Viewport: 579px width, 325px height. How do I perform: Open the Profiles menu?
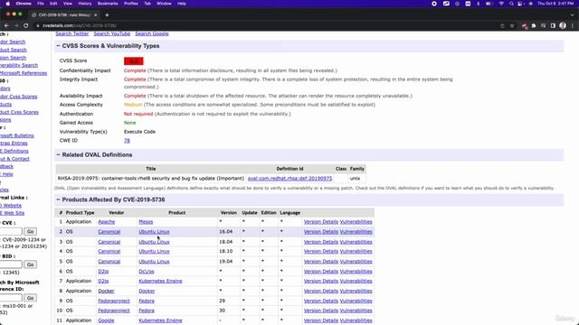click(x=130, y=4)
